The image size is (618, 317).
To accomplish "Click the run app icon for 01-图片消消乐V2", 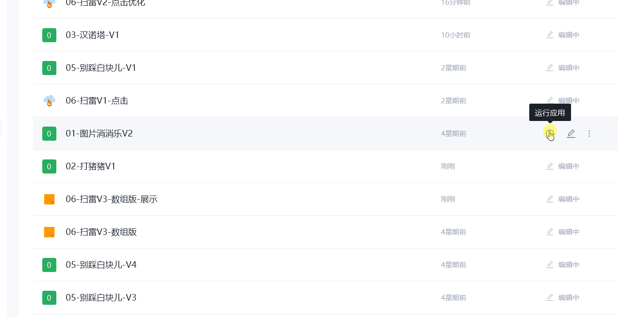I will pos(550,134).
